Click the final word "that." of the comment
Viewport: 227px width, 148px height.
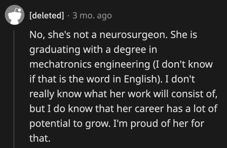click(40, 139)
